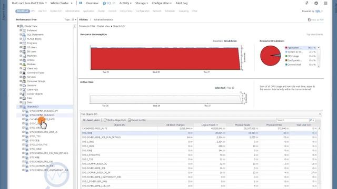Screen dimensions: 337x189
Task: Open the Alert Log
Action: tap(182, 3)
